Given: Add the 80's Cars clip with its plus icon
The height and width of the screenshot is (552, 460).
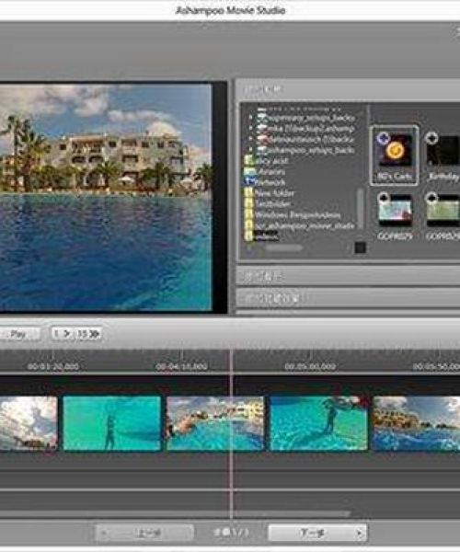Looking at the screenshot, I should (383, 138).
